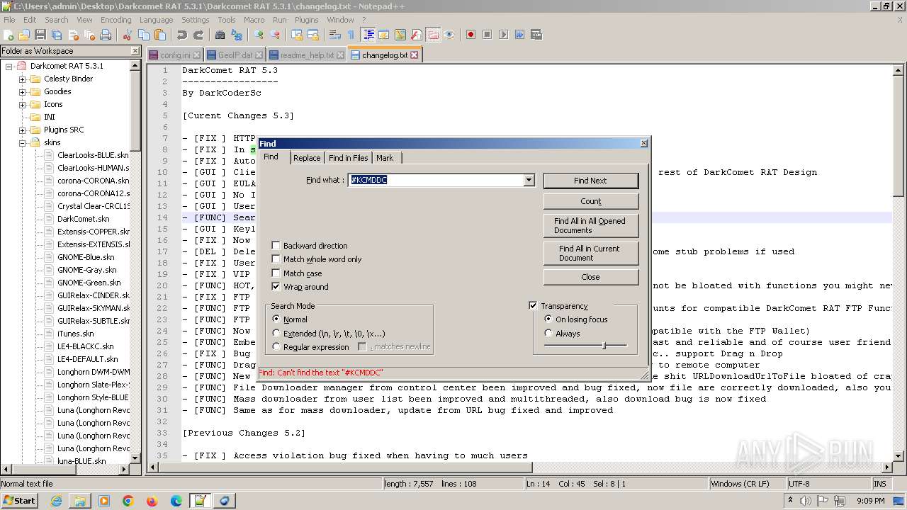
Task: Open Chrome from the taskbar
Action: [x=128, y=501]
